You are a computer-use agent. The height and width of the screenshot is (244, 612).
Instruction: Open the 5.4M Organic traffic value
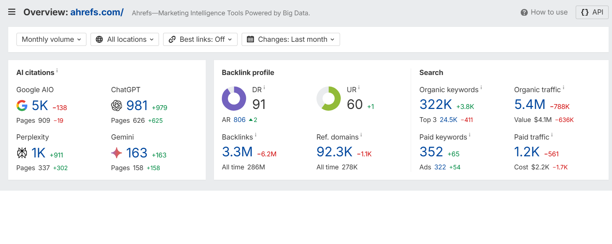(530, 104)
